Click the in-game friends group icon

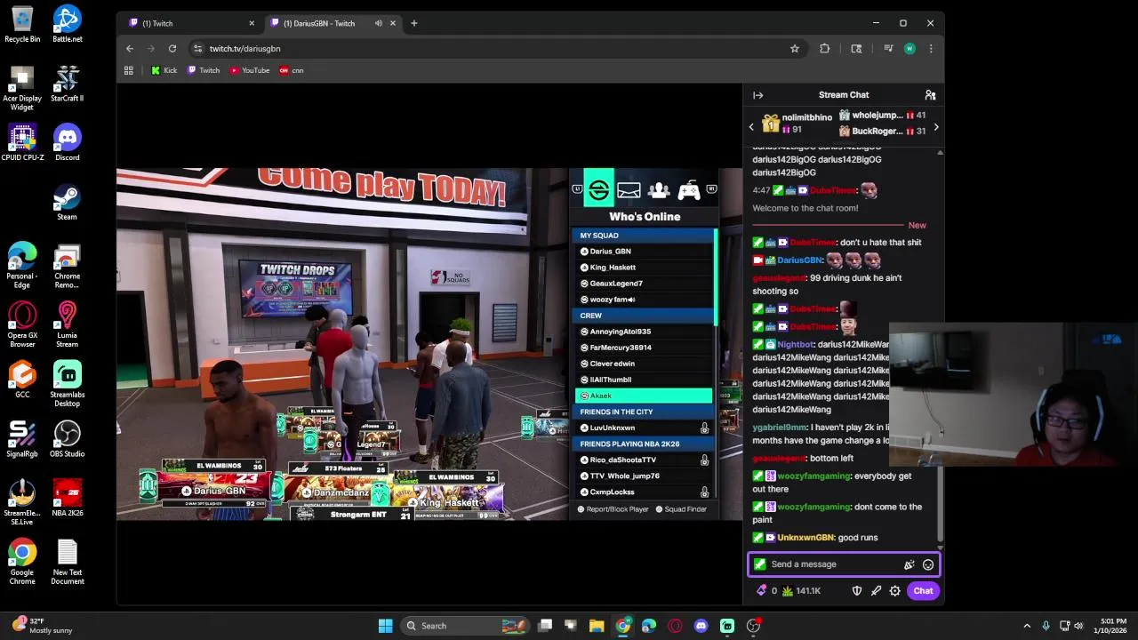[x=659, y=189]
